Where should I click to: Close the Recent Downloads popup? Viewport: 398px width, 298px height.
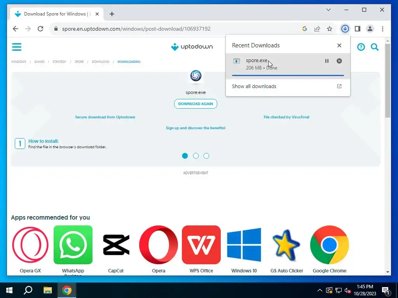[x=339, y=45]
